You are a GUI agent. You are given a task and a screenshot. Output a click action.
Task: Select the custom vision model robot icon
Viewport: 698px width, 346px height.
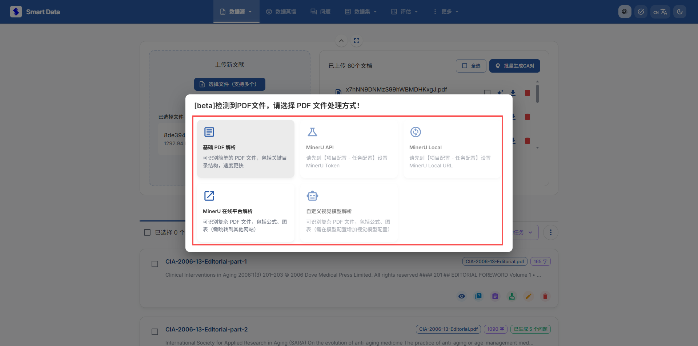tap(312, 196)
